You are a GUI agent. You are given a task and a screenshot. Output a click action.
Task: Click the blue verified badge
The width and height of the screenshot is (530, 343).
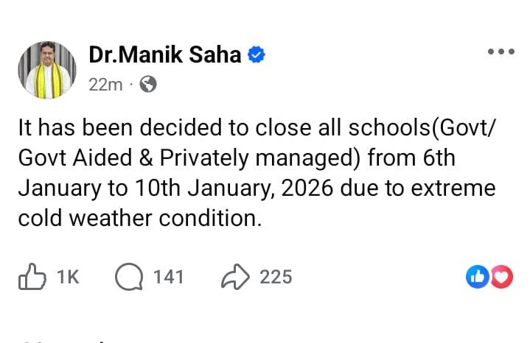pos(255,54)
